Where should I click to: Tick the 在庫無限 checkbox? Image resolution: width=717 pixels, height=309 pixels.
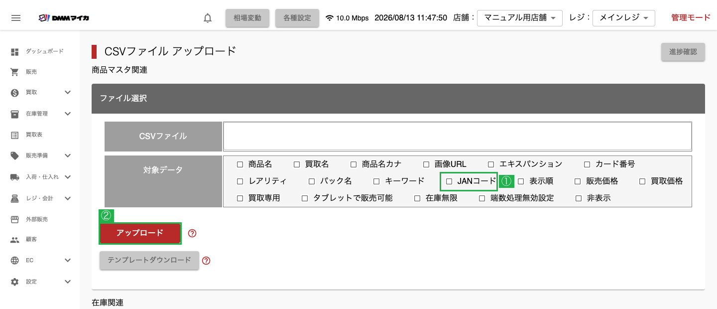coord(417,198)
